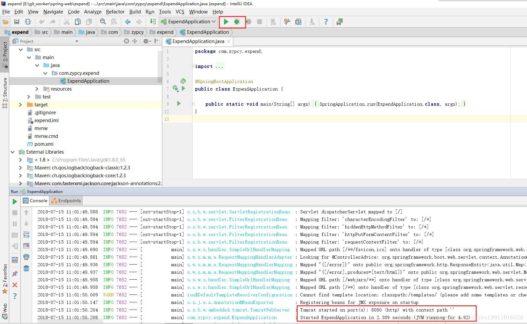This screenshot has height=324, width=527.
Task: Collapse External Libraries node
Action: 12,152
